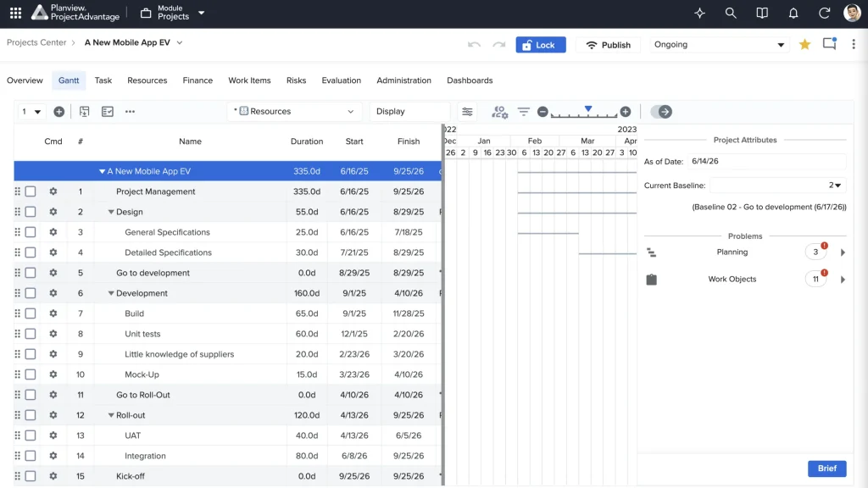Undo the last change
This screenshot has height=488, width=868.
pyautogui.click(x=474, y=45)
